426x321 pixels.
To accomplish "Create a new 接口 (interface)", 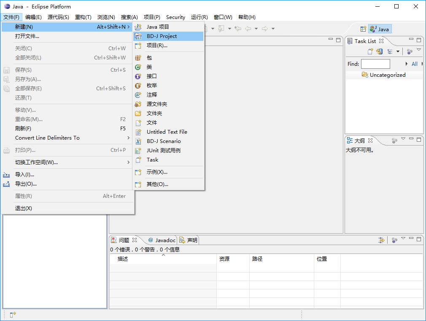I will click(x=168, y=76).
